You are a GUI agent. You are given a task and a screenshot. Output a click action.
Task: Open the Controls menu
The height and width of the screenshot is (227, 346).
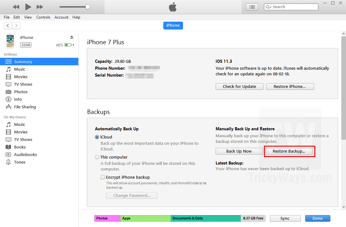click(x=43, y=17)
